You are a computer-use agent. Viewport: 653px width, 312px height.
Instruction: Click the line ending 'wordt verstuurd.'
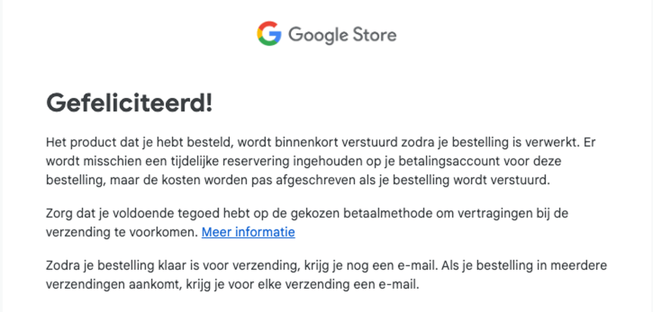click(298, 180)
